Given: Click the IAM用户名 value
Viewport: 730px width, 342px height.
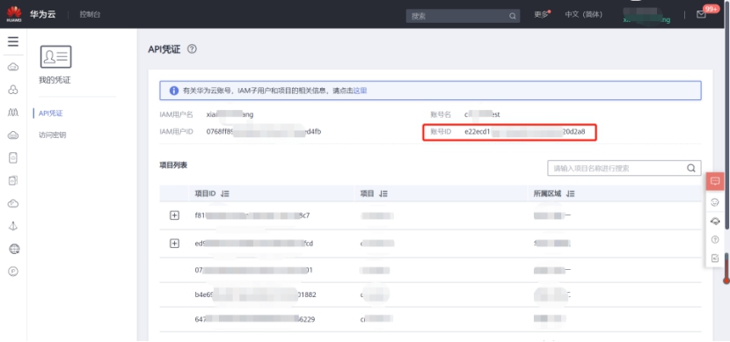Looking at the screenshot, I should (230, 114).
